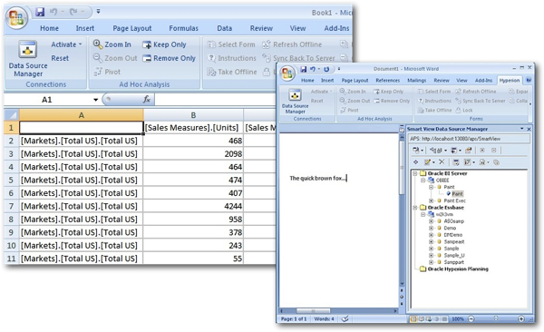This screenshot has height=332, width=544.
Task: Click Zoom In in Excel ribbon
Action: point(112,44)
